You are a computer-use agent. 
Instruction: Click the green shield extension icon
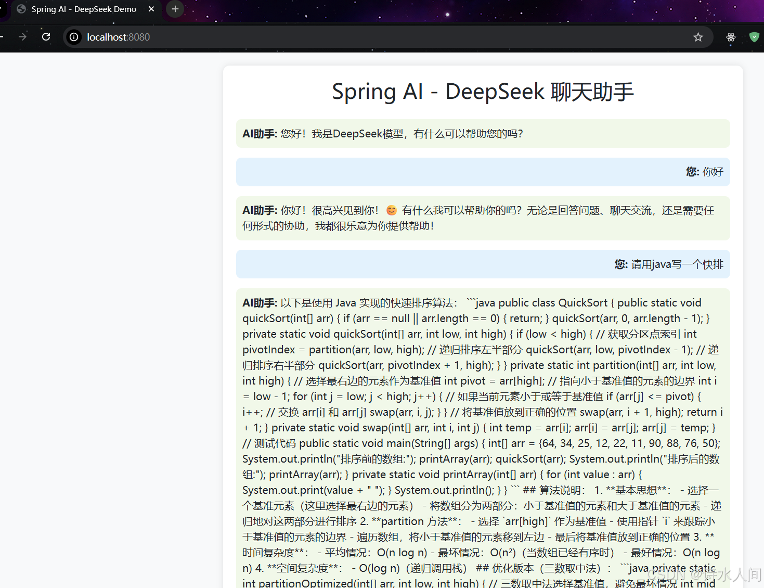coord(754,37)
